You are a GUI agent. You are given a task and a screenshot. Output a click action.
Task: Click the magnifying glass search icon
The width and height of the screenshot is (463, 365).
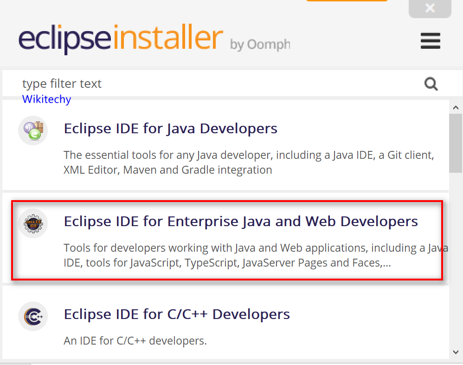coord(431,84)
